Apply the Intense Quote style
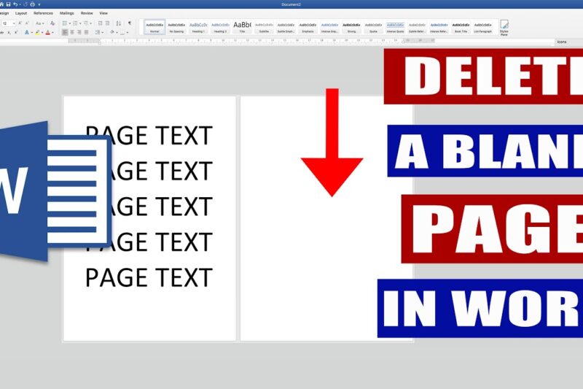The width and height of the screenshot is (583, 389). click(395, 27)
